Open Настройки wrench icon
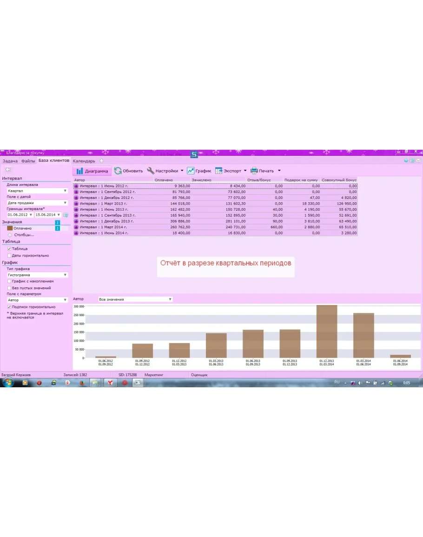Image resolution: width=423 pixels, height=537 pixels. (151, 171)
